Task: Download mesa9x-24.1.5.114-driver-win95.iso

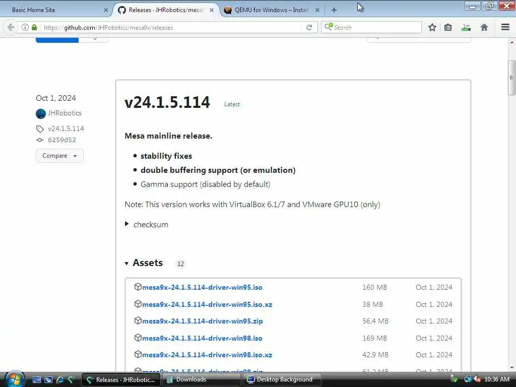Action: pos(202,287)
